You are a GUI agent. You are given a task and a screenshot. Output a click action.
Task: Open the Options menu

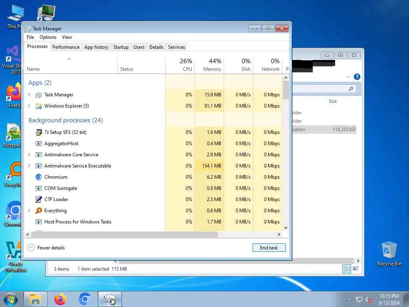pos(48,37)
